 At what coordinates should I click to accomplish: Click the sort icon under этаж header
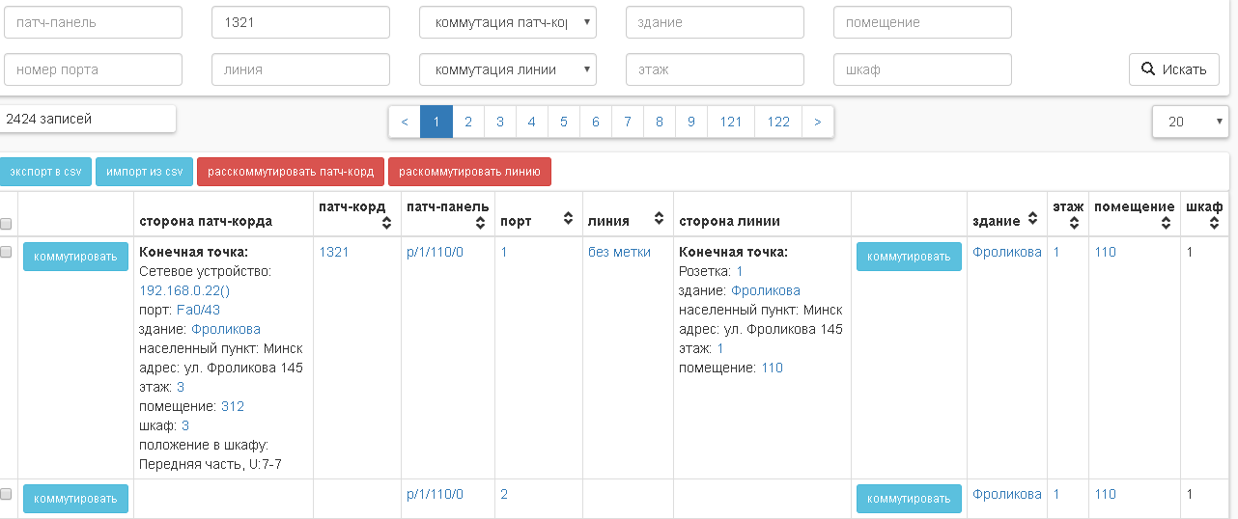point(1069,223)
